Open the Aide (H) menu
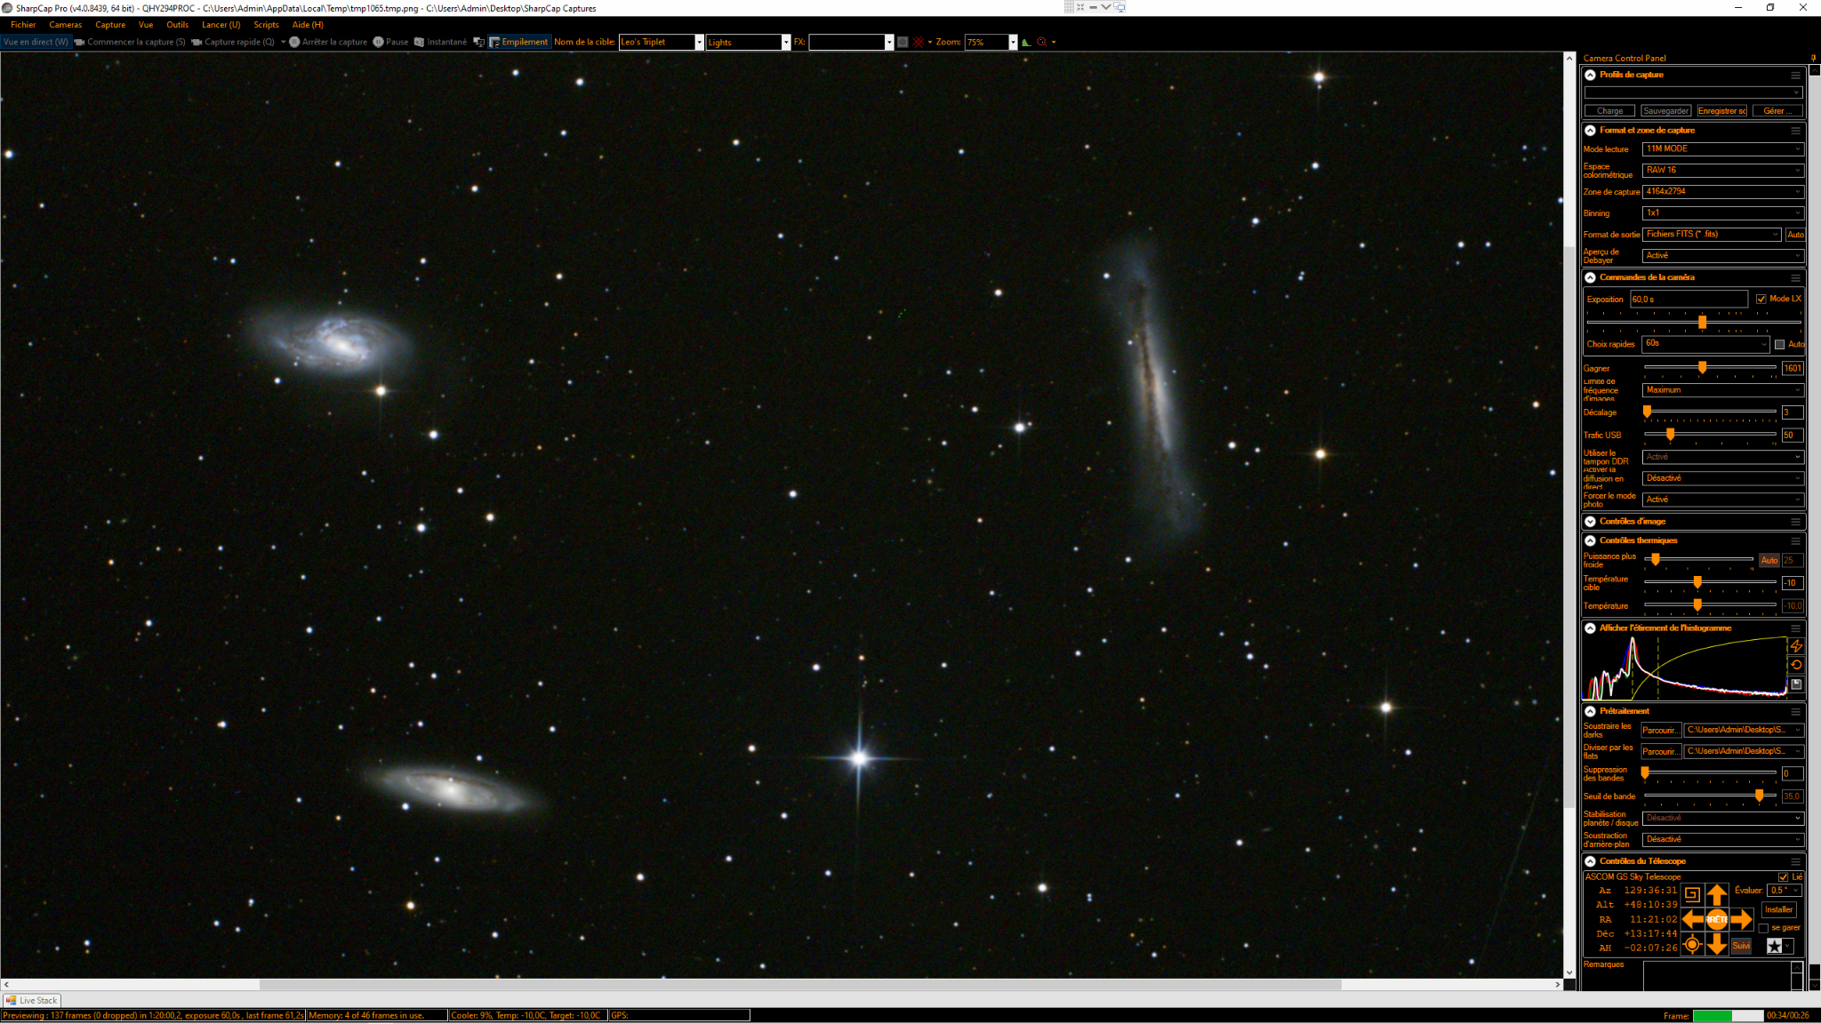Image resolution: width=1821 pixels, height=1024 pixels. point(308,25)
